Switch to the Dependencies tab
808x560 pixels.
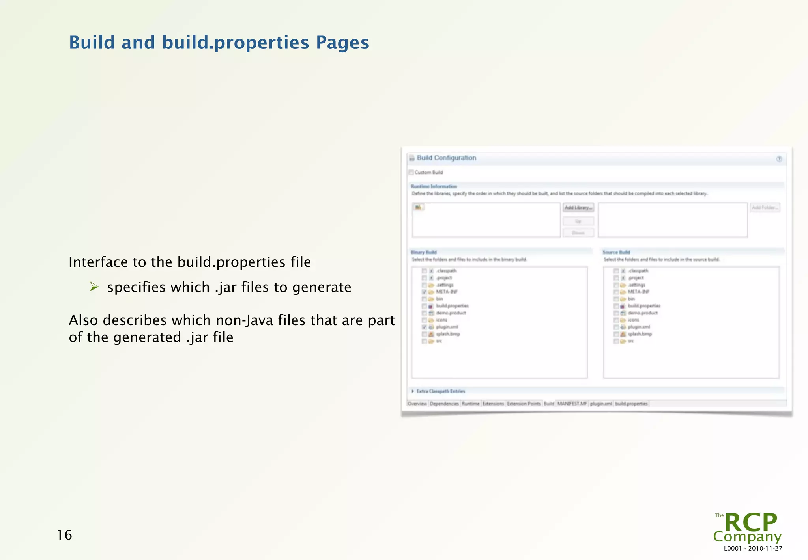click(444, 404)
